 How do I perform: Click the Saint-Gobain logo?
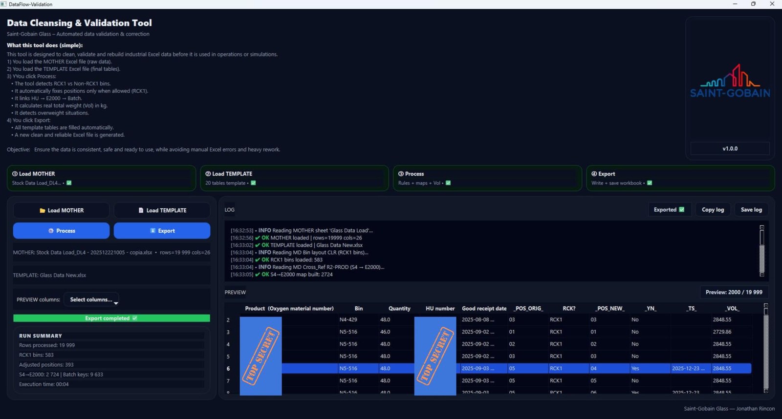pos(730,81)
